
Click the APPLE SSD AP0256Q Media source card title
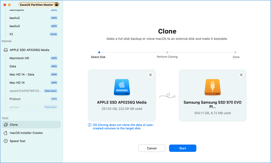coord(122,103)
